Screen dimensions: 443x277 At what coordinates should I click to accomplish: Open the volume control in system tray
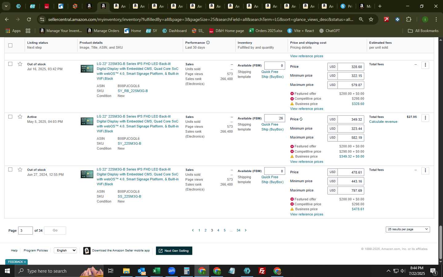click(403, 271)
